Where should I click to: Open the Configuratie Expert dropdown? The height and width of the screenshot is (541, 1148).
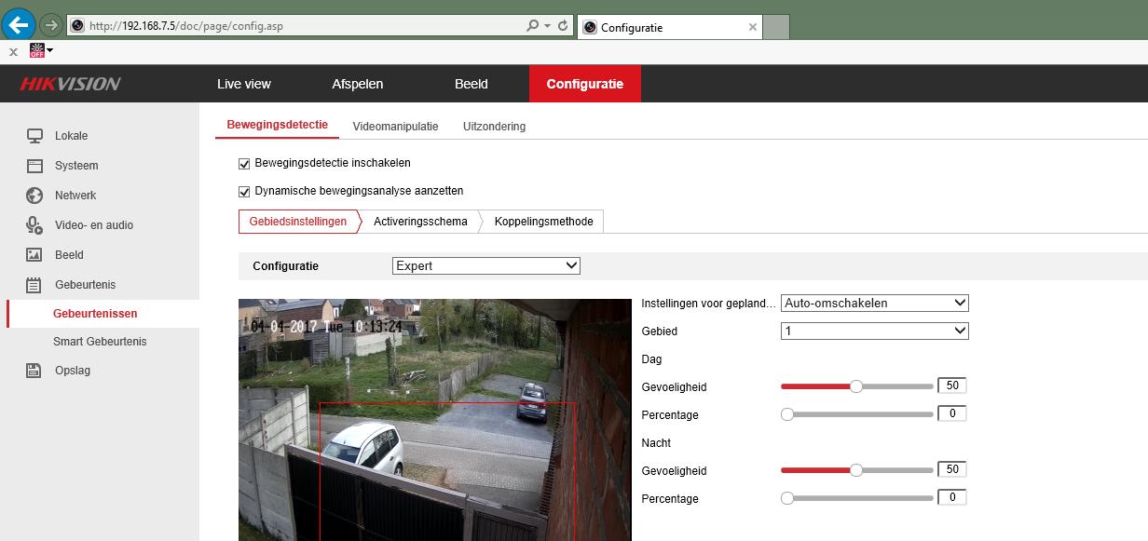485,266
